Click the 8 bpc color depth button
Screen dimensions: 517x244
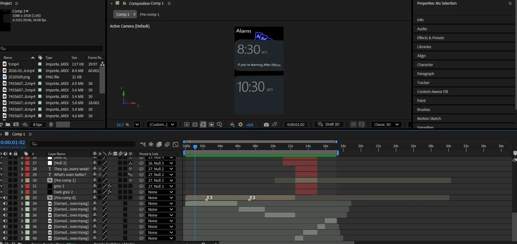click(x=38, y=125)
